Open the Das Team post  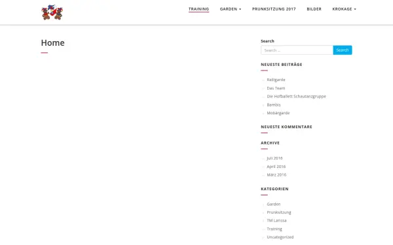click(x=276, y=88)
